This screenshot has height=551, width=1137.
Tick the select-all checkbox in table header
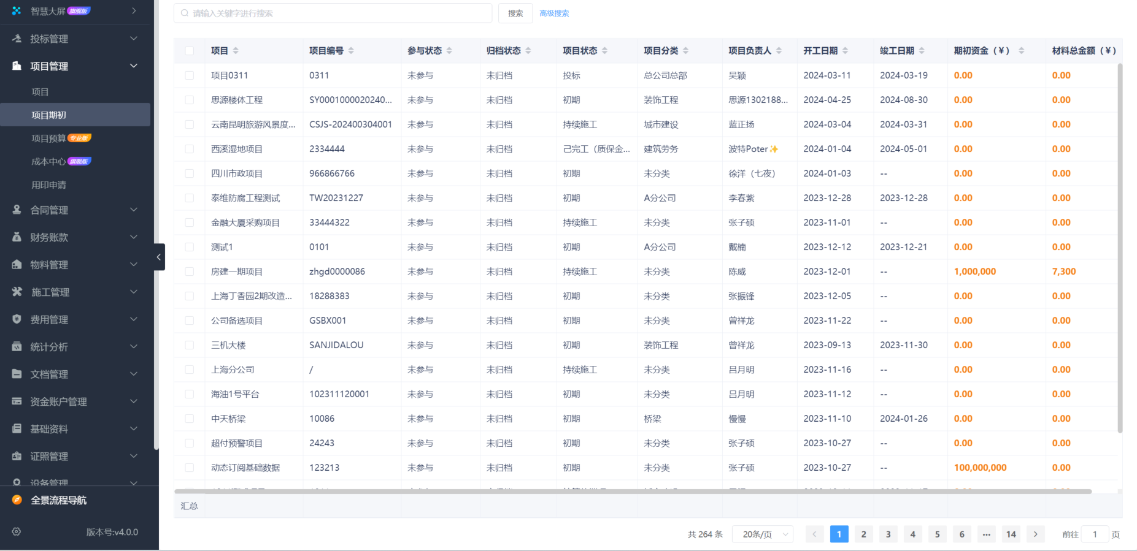[x=190, y=51]
